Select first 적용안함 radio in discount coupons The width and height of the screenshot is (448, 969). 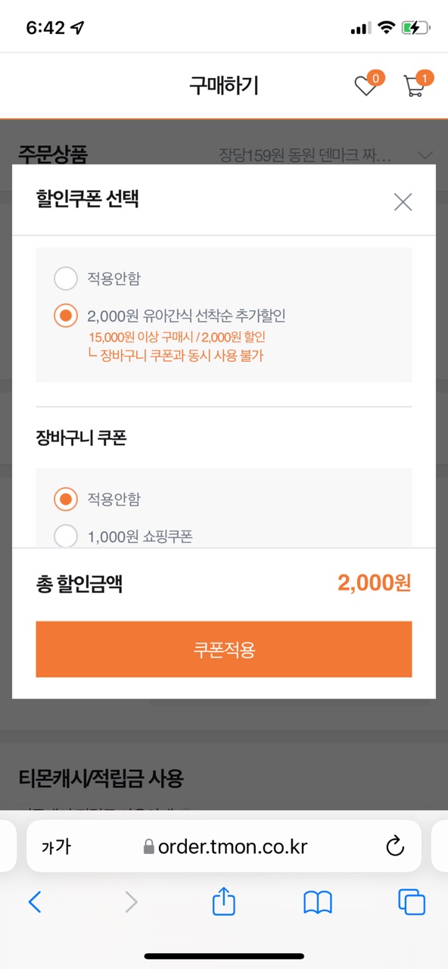click(x=66, y=279)
